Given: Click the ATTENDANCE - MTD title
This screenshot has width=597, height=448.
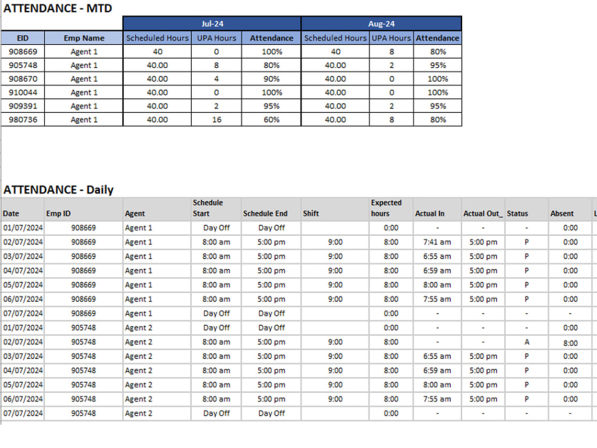Looking at the screenshot, I should pos(57,8).
